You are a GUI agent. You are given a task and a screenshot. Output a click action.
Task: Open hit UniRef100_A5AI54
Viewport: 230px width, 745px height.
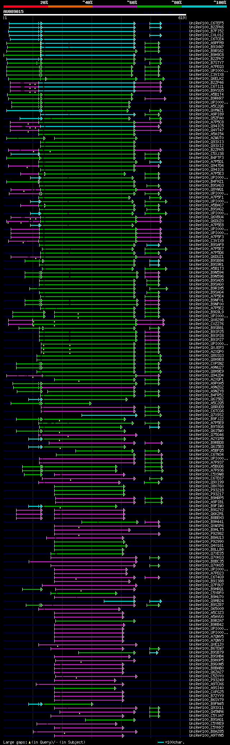[x=206, y=134]
